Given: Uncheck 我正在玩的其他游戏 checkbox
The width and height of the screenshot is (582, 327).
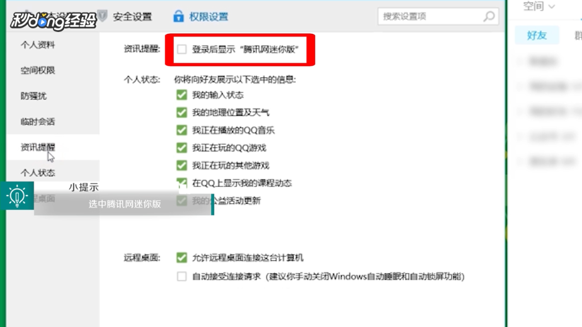Looking at the screenshot, I should tap(181, 165).
